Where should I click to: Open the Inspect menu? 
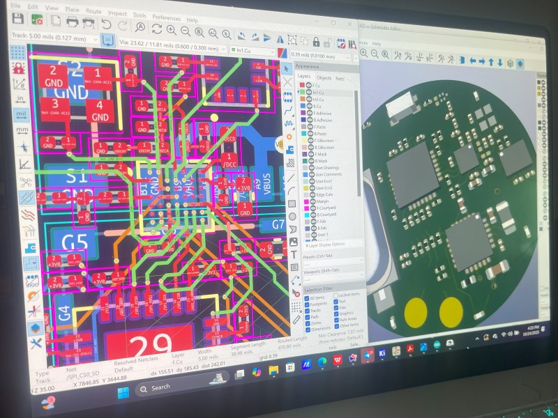[117, 13]
